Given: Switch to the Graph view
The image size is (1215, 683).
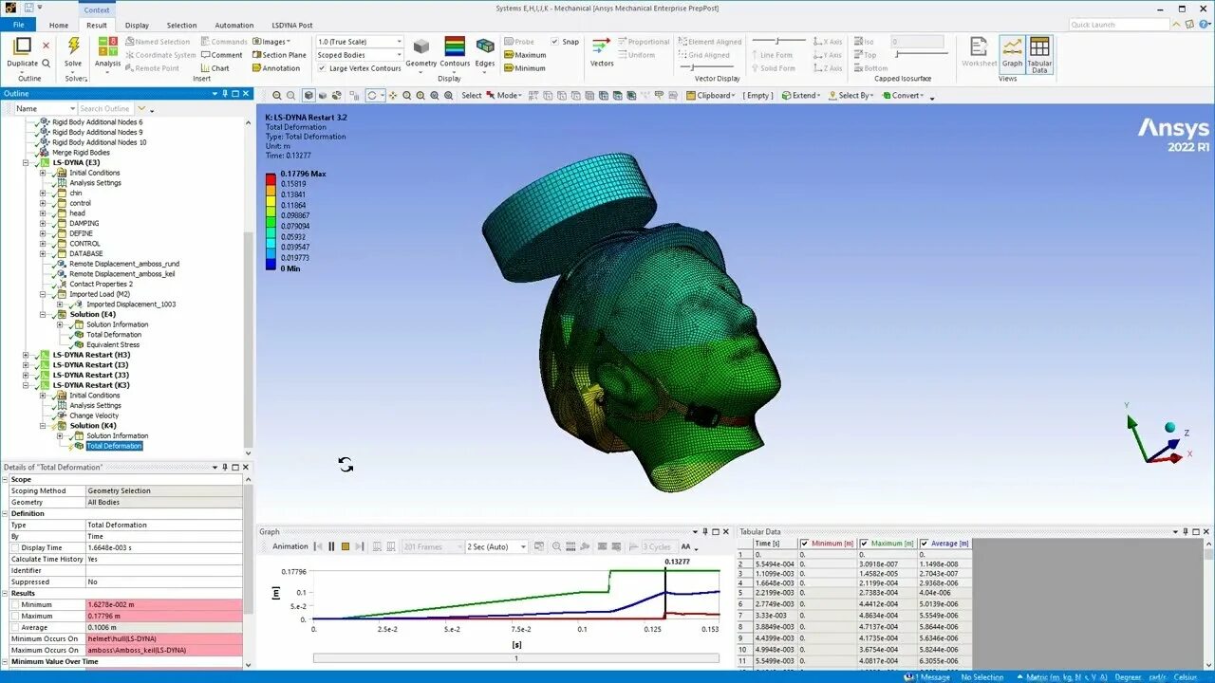Looking at the screenshot, I should pyautogui.click(x=1012, y=53).
